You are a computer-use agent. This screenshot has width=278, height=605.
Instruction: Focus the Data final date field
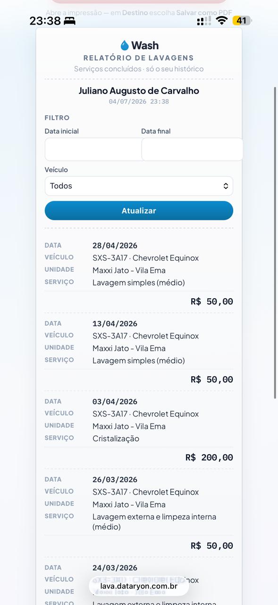click(192, 149)
